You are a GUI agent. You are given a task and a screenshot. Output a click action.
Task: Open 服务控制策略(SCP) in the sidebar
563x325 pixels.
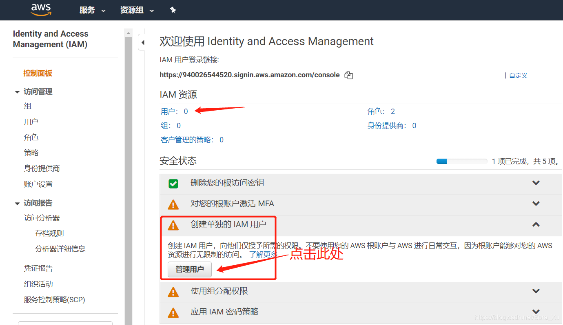[x=54, y=300]
